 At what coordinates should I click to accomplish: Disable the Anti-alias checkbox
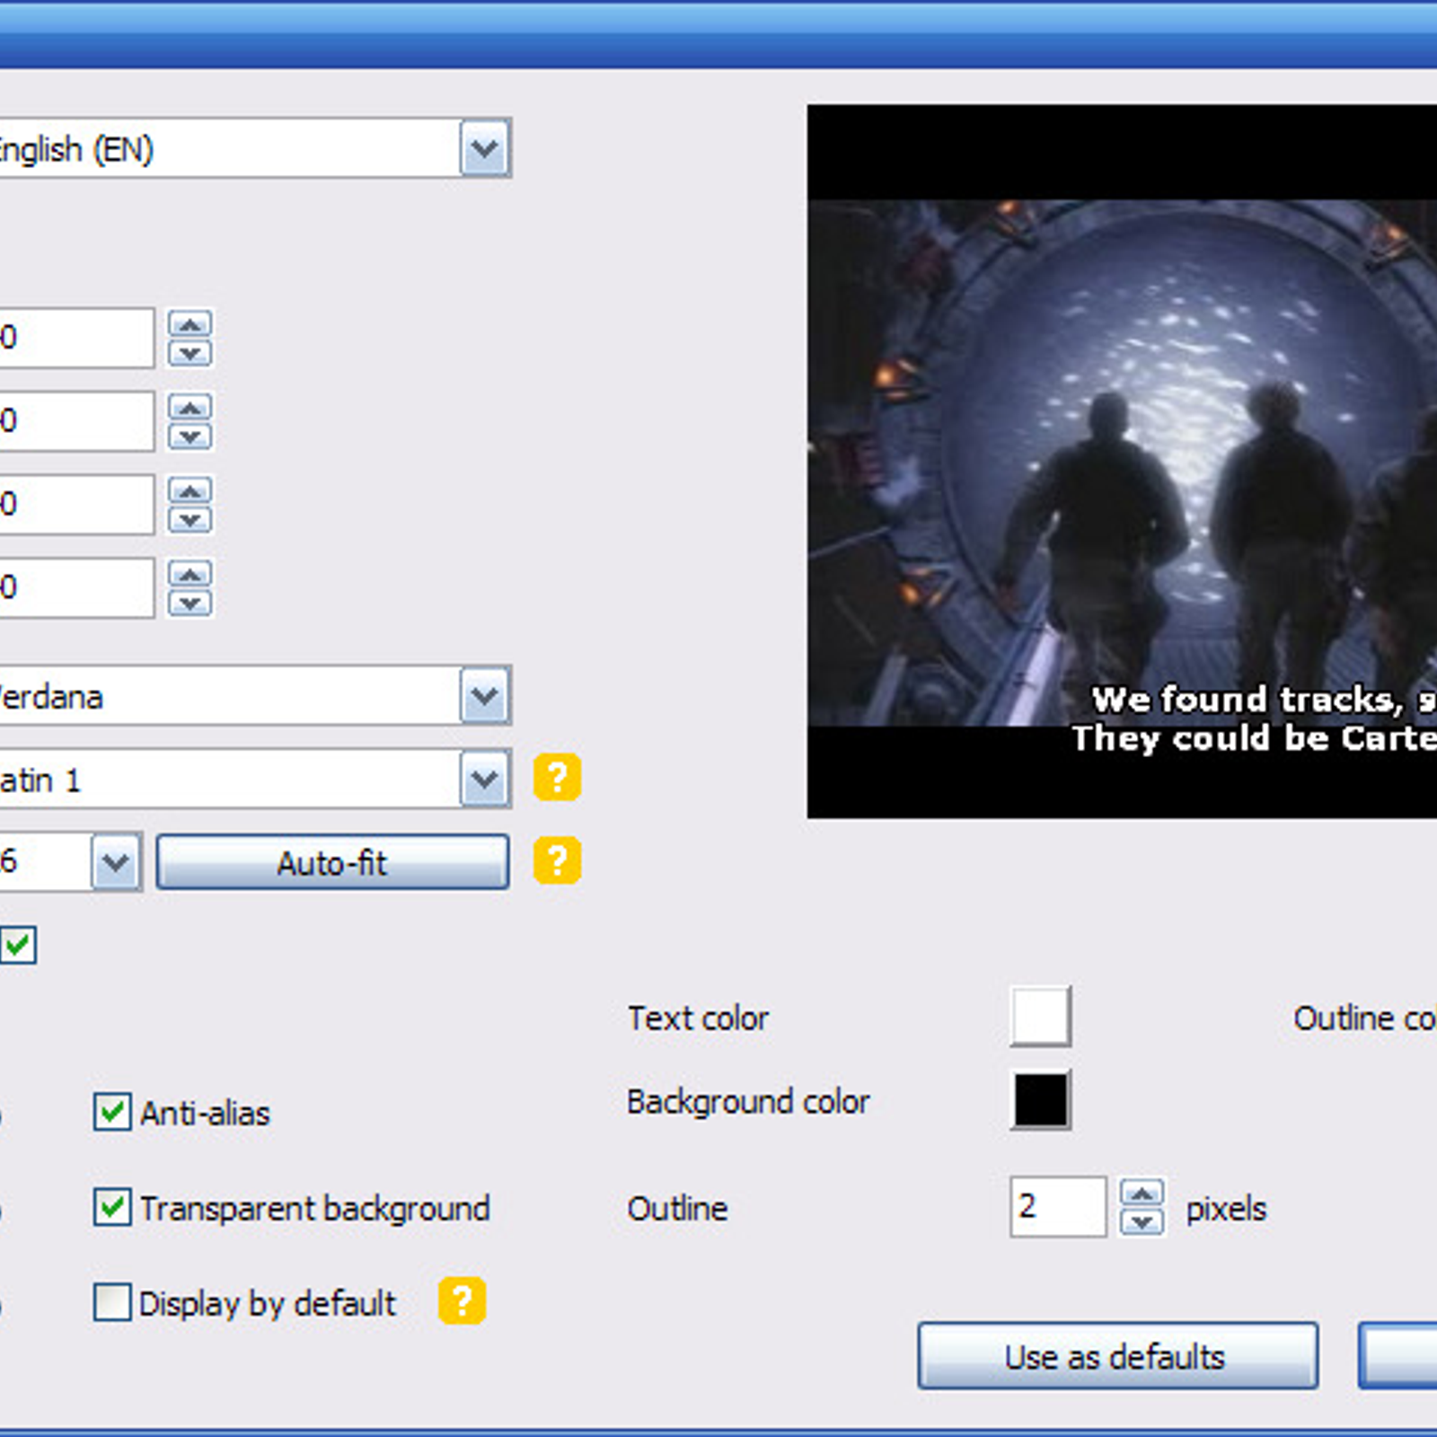click(112, 1112)
